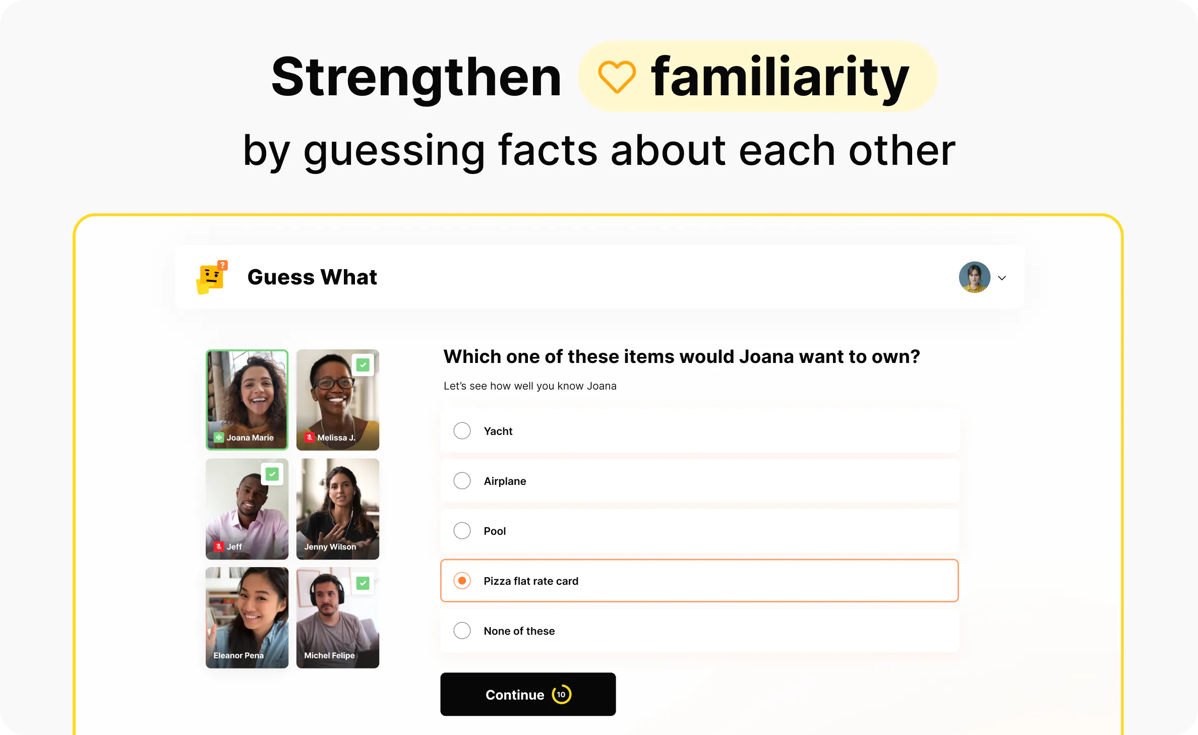Click the green checkmark on Jeff's tile
This screenshot has width=1198, height=735.
point(272,474)
